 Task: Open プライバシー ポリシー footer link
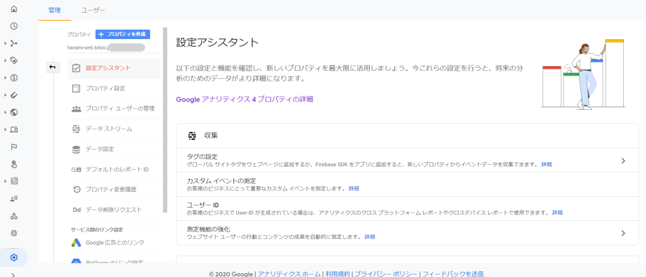(386, 274)
